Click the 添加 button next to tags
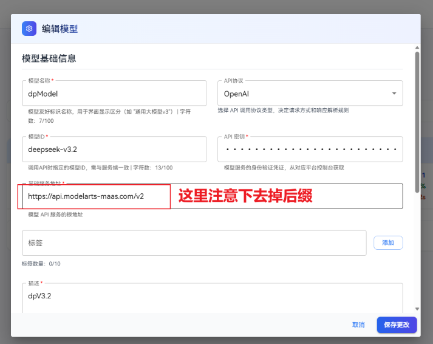The width and height of the screenshot is (433, 344). coord(388,243)
